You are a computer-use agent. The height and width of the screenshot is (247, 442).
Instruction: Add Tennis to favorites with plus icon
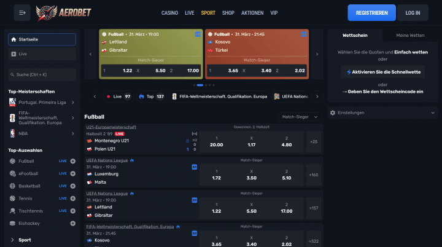coord(73,198)
